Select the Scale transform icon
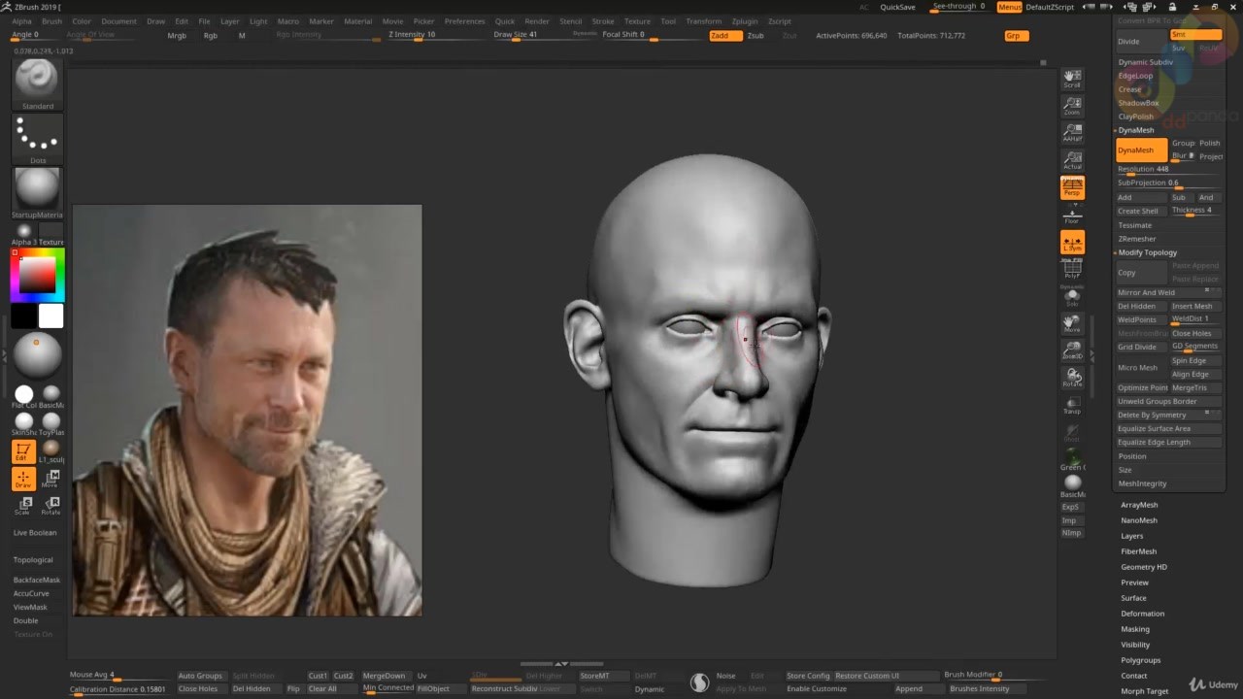The width and height of the screenshot is (1243, 699). click(x=23, y=505)
